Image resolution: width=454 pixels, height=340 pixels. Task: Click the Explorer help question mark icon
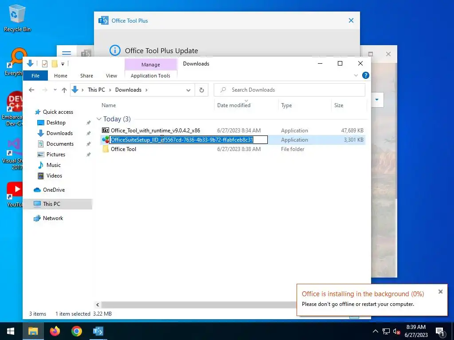(x=366, y=75)
